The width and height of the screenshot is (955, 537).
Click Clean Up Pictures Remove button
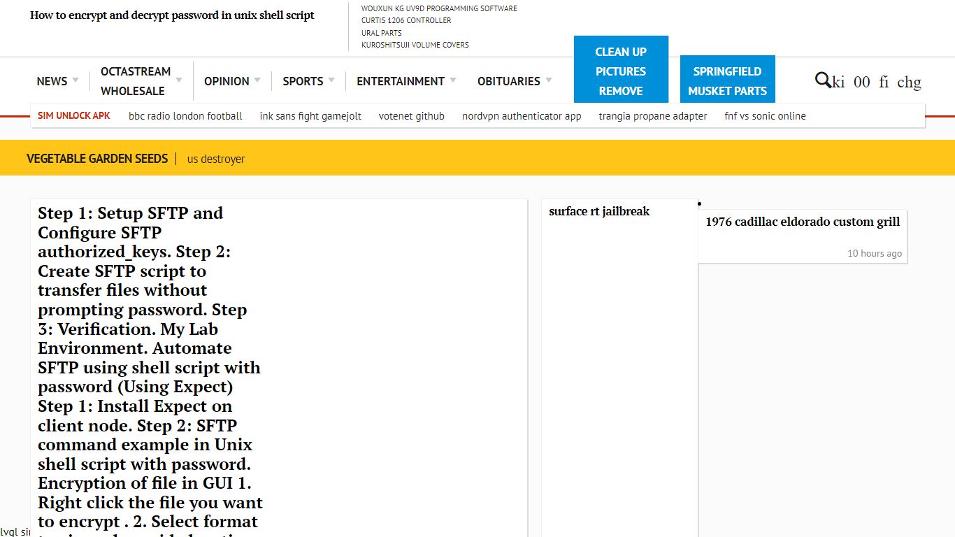point(621,71)
